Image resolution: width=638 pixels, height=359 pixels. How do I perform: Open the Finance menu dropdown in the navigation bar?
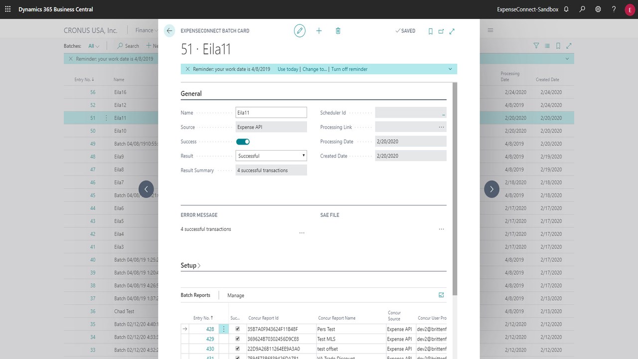tap(147, 30)
